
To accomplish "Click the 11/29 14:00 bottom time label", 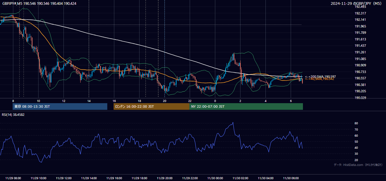I will click(x=89, y=178).
